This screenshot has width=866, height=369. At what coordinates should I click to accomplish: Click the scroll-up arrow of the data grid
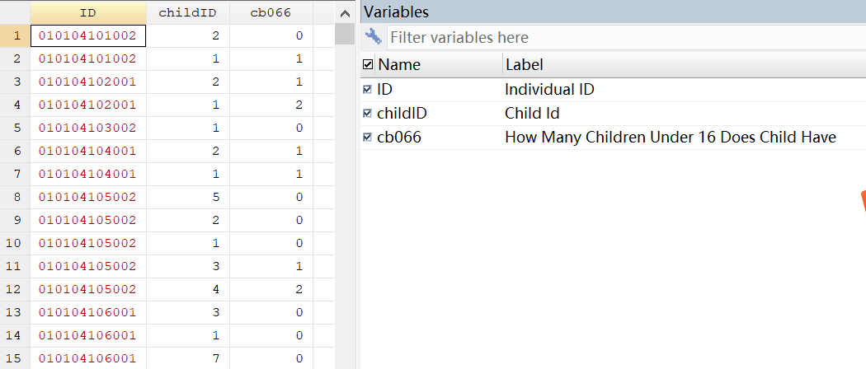(x=346, y=14)
